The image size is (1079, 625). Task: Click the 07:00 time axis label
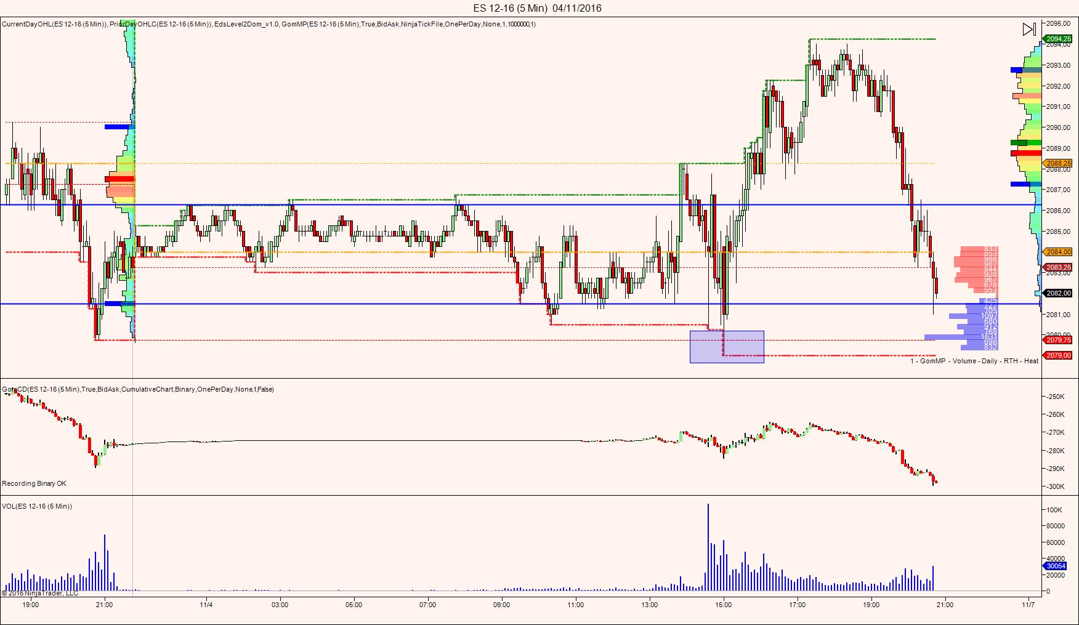pos(428,605)
